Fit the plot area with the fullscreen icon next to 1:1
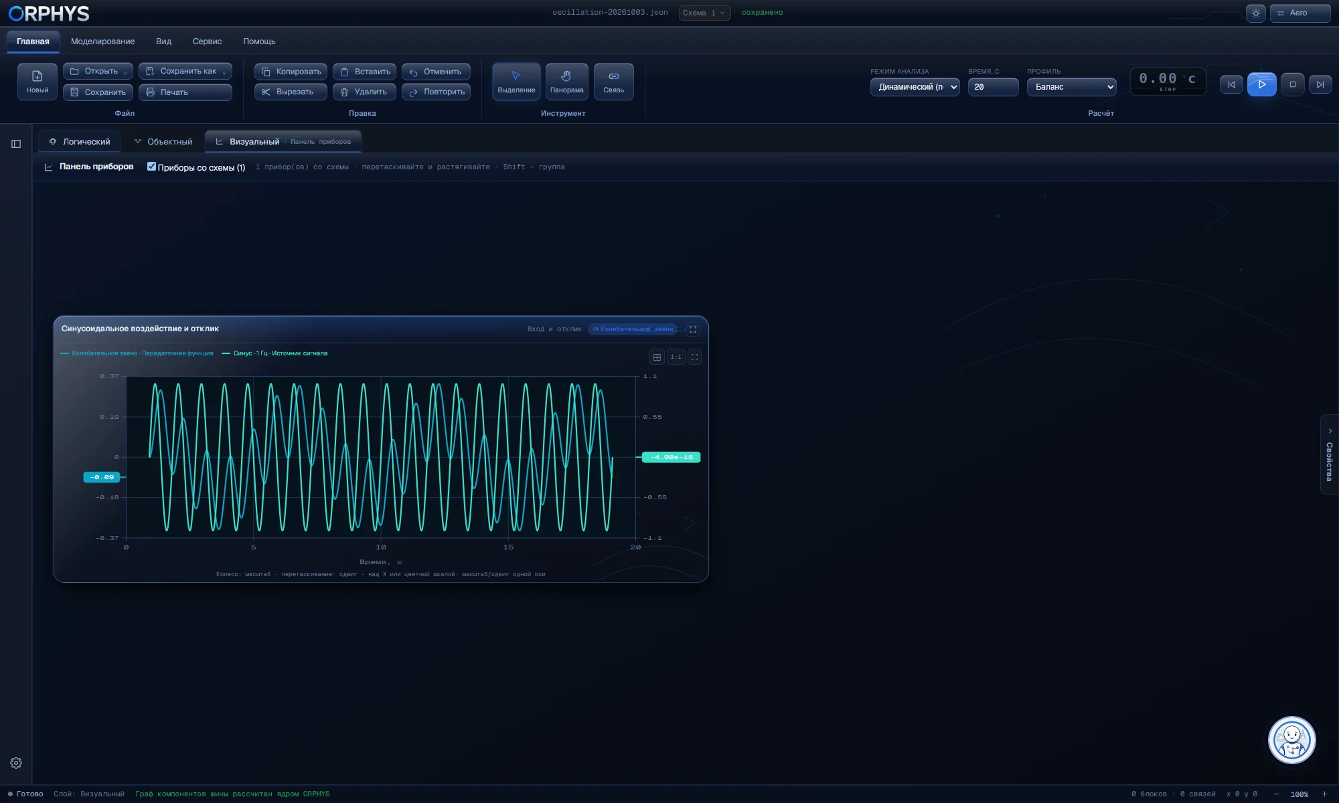The image size is (1339, 803). coord(694,357)
